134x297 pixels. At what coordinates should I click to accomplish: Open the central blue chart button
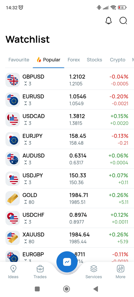tap(67, 262)
